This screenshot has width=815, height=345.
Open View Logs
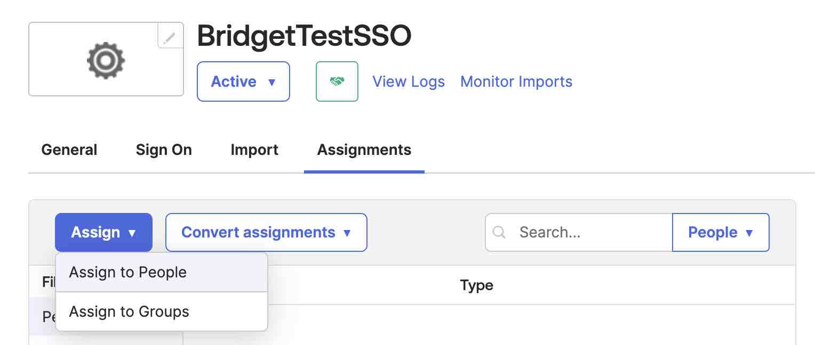pos(409,81)
